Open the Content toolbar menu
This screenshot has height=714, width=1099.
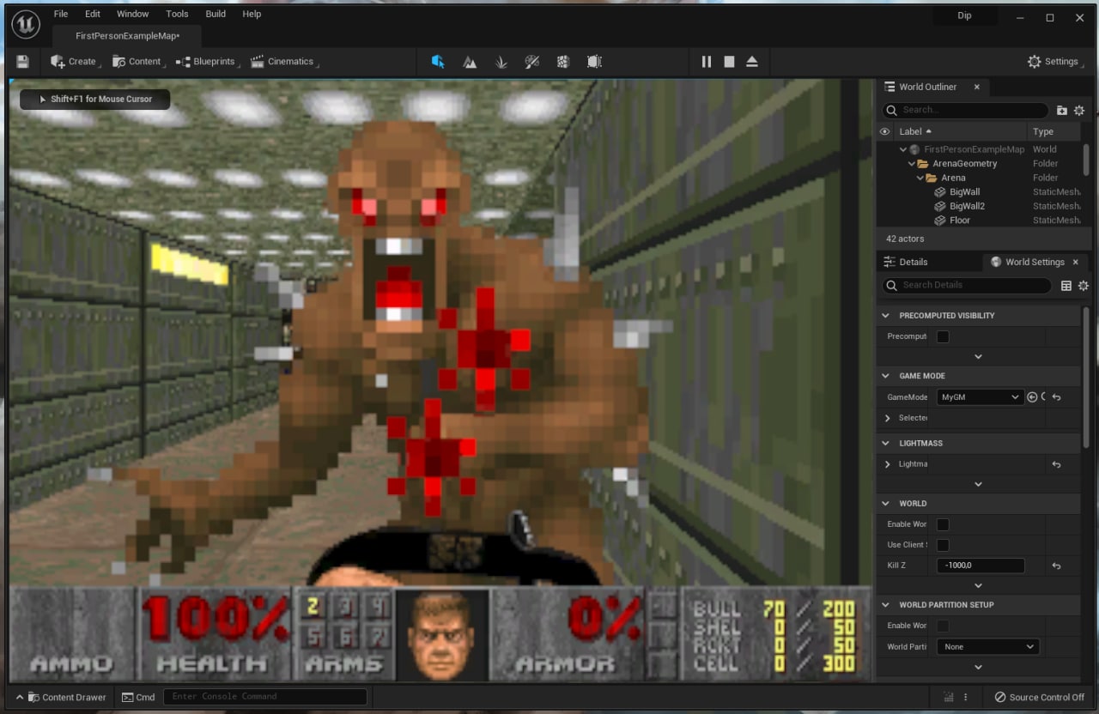tap(137, 62)
